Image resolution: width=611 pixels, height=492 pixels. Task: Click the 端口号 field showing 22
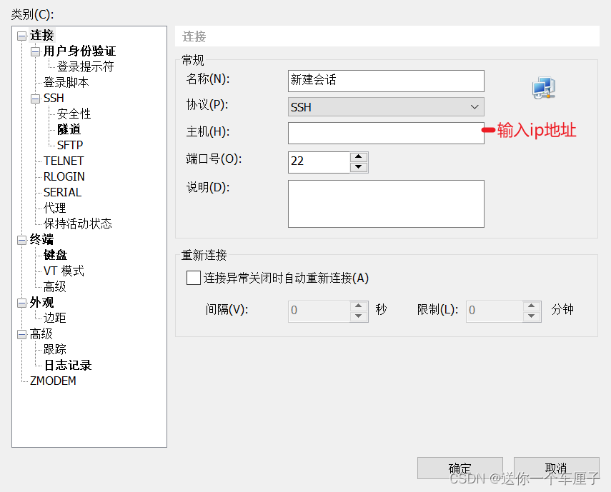tap(319, 162)
